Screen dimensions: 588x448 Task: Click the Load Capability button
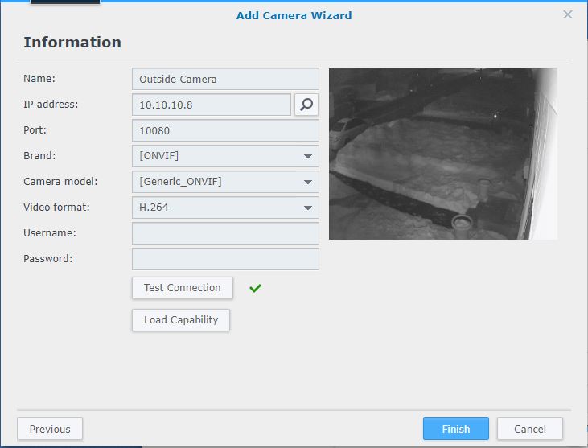point(181,320)
